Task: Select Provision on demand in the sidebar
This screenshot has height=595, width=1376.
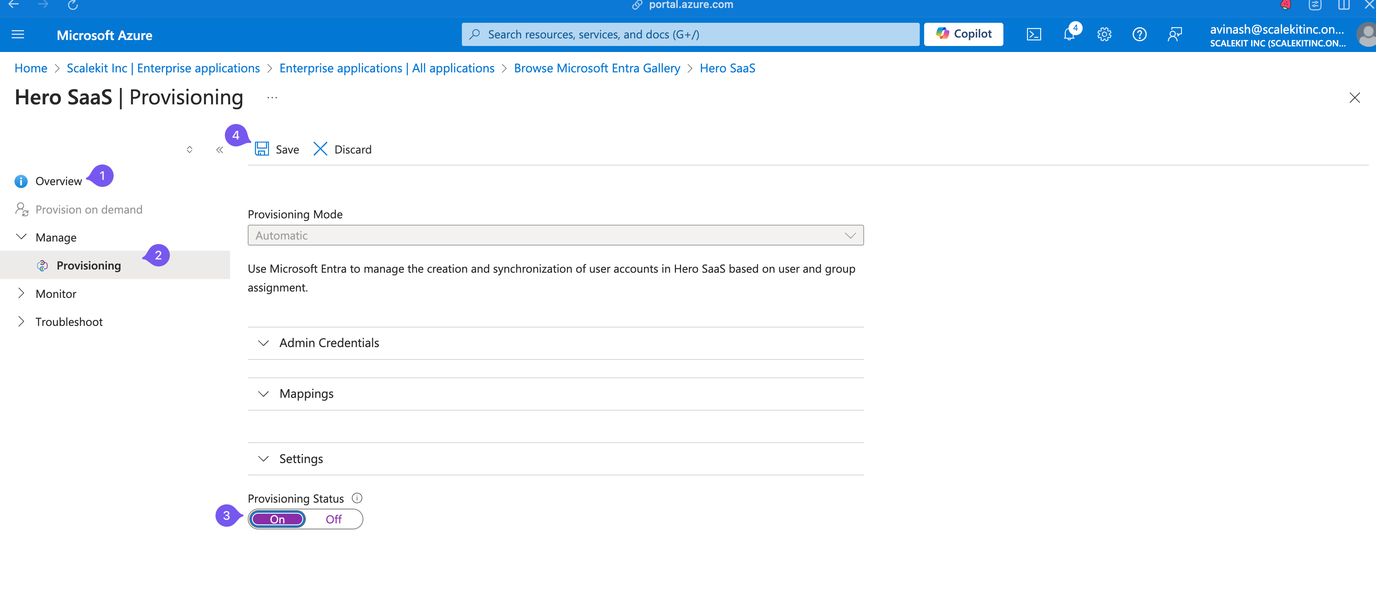Action: pos(89,209)
